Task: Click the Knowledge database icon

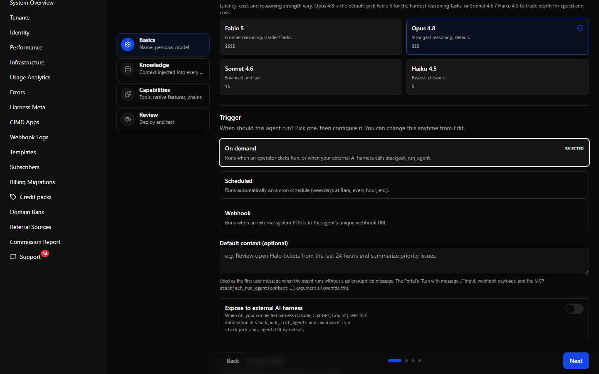Action: (128, 69)
